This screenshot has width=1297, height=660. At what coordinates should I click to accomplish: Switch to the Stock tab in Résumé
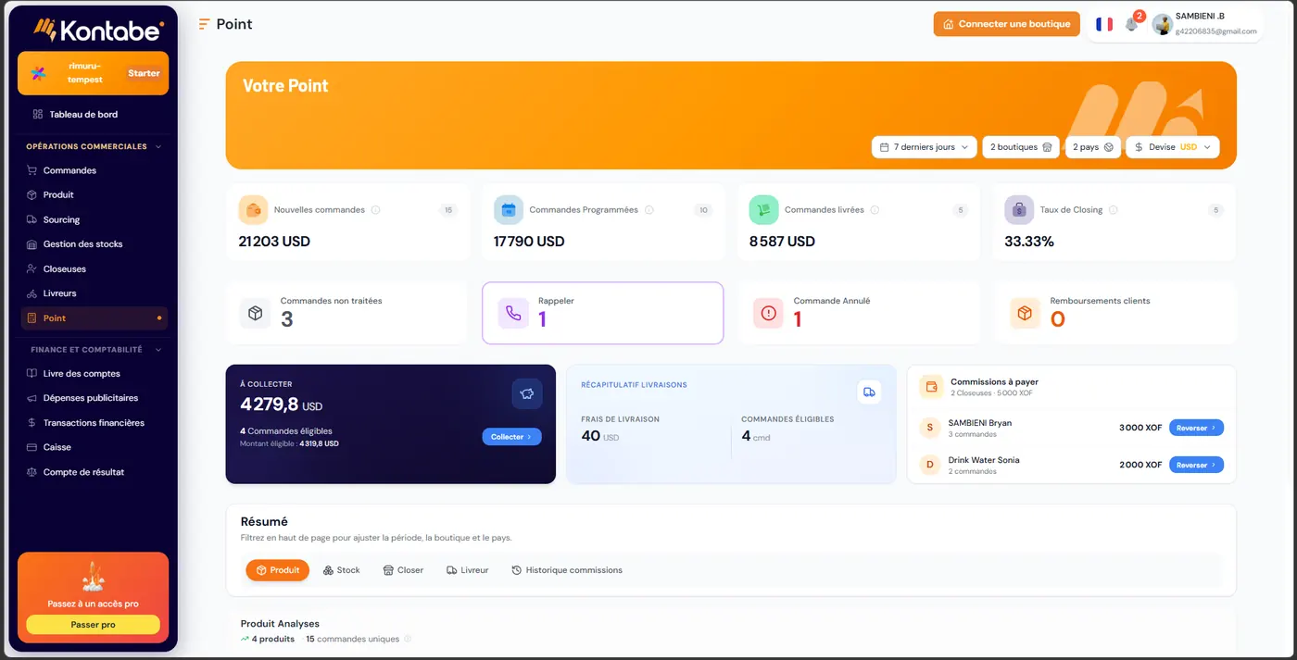tap(341, 570)
